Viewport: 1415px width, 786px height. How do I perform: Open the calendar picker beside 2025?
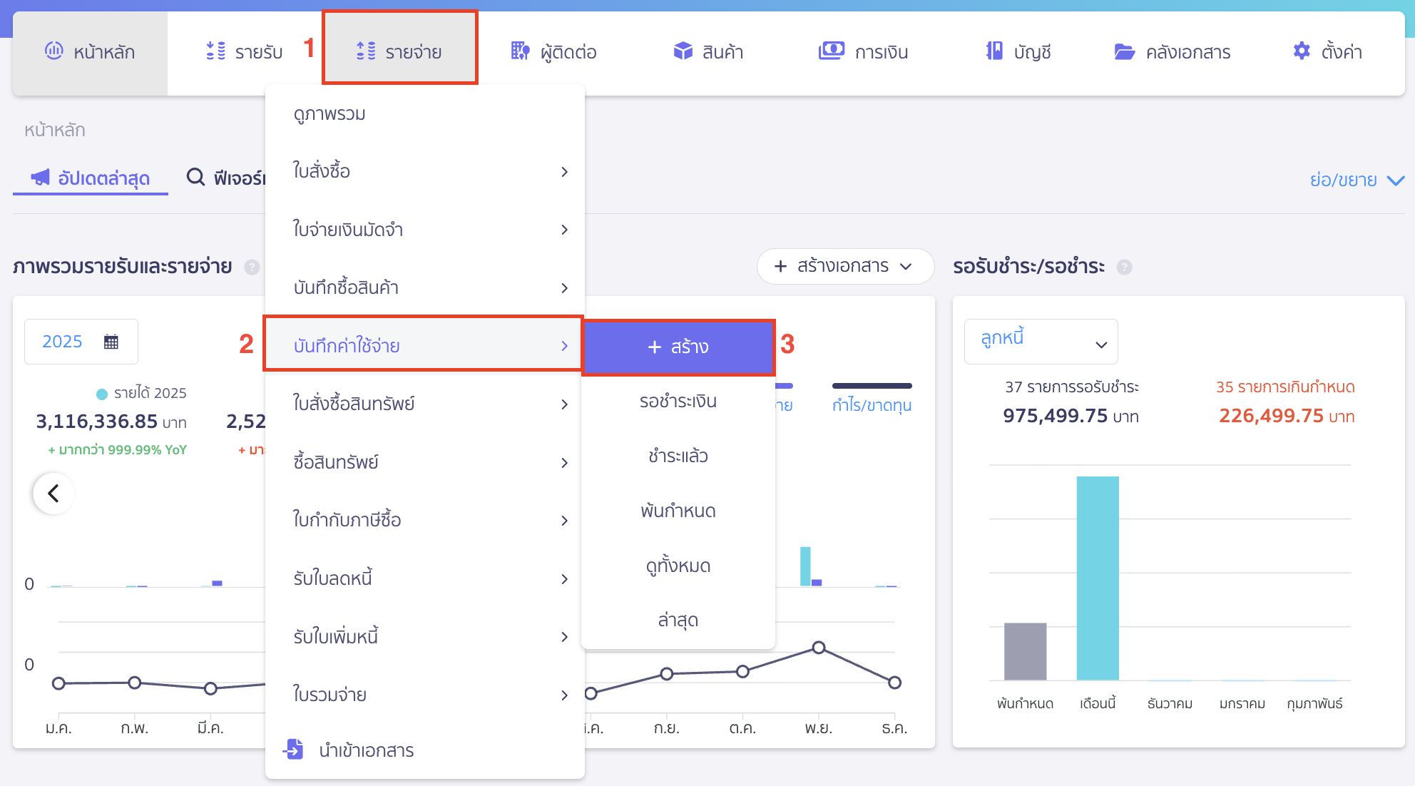tap(111, 341)
